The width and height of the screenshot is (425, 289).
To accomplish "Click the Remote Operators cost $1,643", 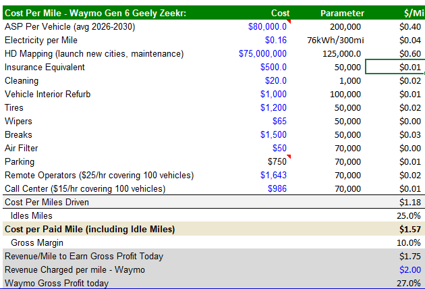I will [x=273, y=176].
